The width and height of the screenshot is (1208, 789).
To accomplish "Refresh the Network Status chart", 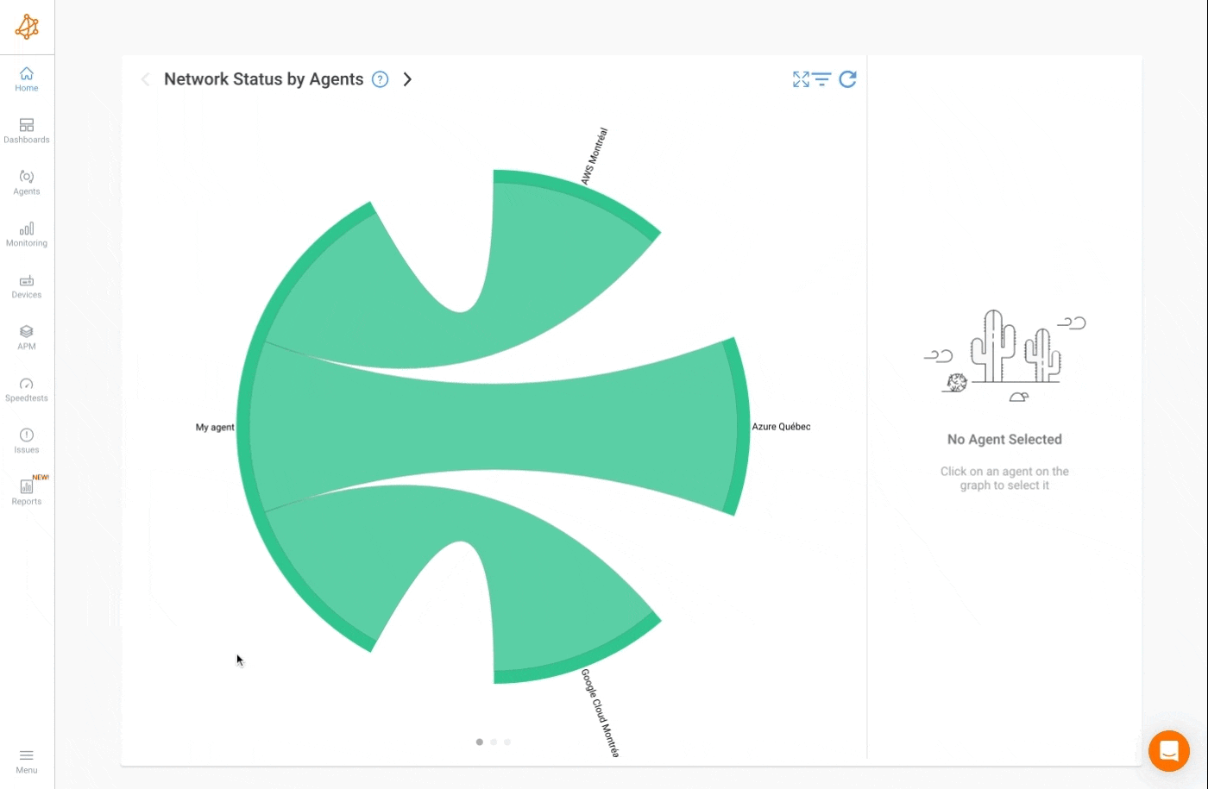I will click(848, 78).
